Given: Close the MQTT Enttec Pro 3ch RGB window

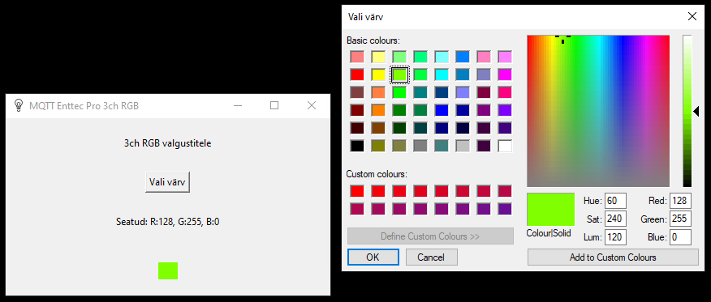Looking at the screenshot, I should click(312, 105).
